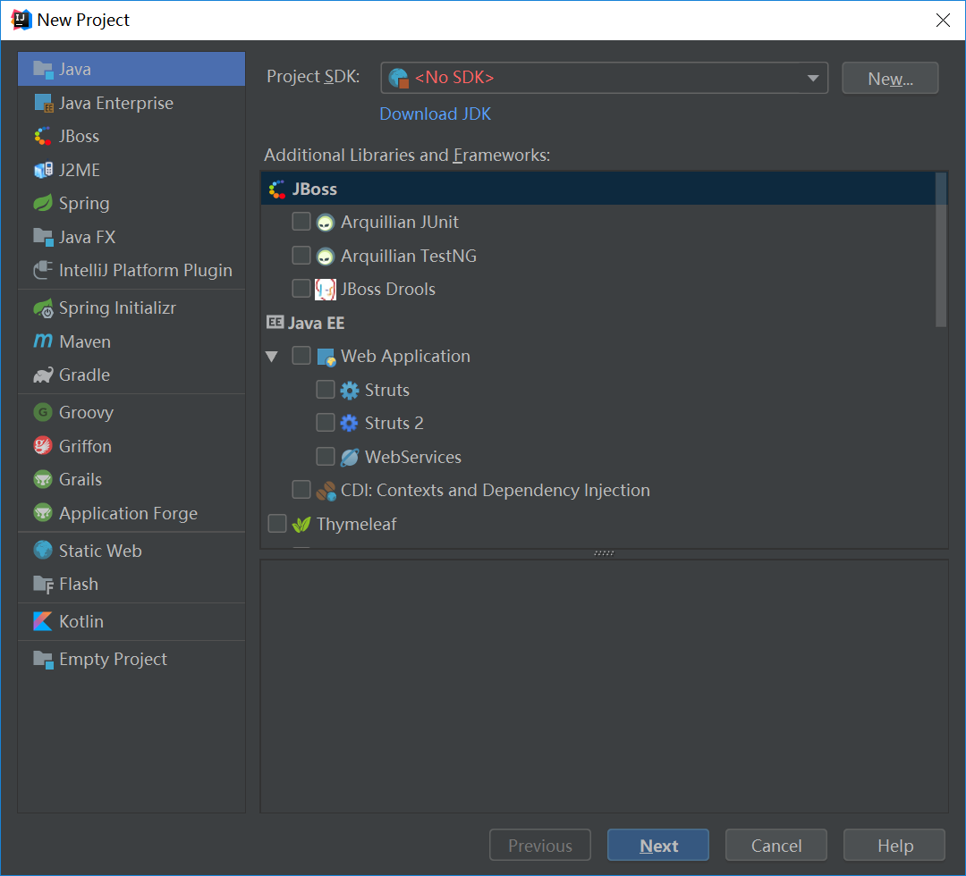The height and width of the screenshot is (876, 966).
Task: Open the Project SDK dropdown
Action: point(604,78)
